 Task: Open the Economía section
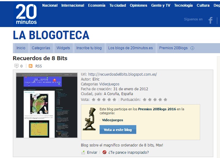pyautogui.click(x=97, y=5)
